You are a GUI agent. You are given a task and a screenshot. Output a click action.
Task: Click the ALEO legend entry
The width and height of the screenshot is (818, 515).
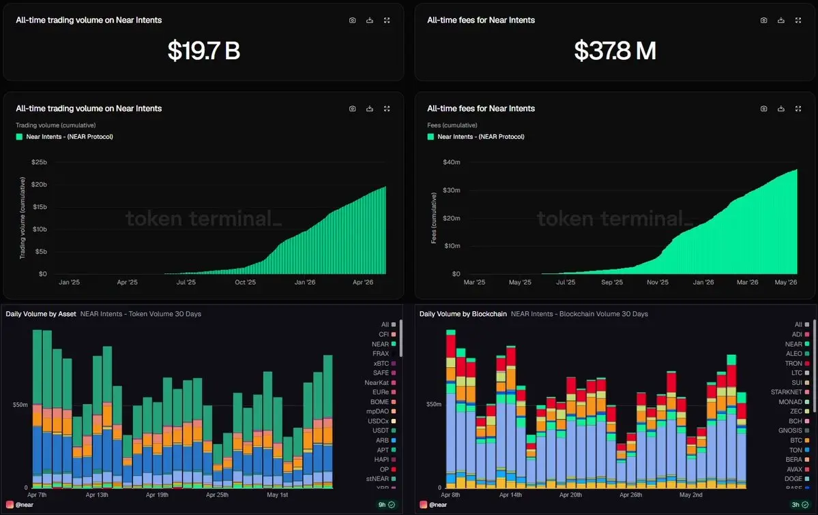point(798,354)
